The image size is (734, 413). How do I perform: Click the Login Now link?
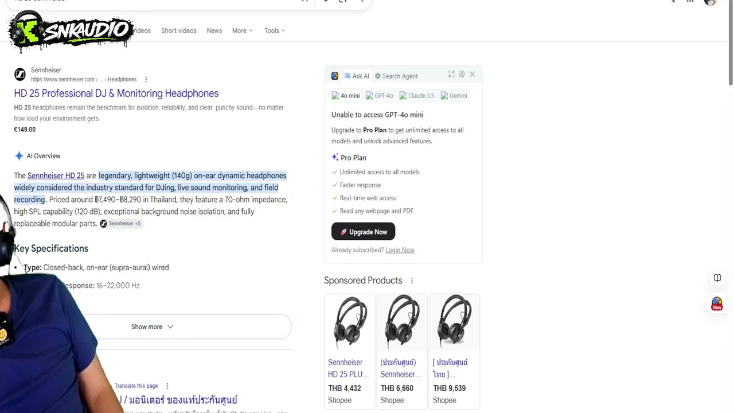(x=400, y=250)
